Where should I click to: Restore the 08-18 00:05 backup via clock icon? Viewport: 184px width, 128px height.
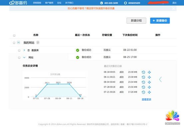[143, 72]
